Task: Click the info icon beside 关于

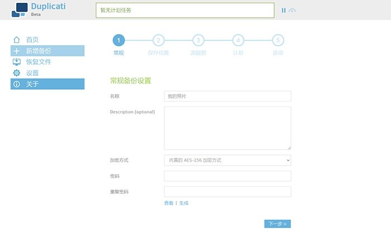Action: pyautogui.click(x=16, y=84)
